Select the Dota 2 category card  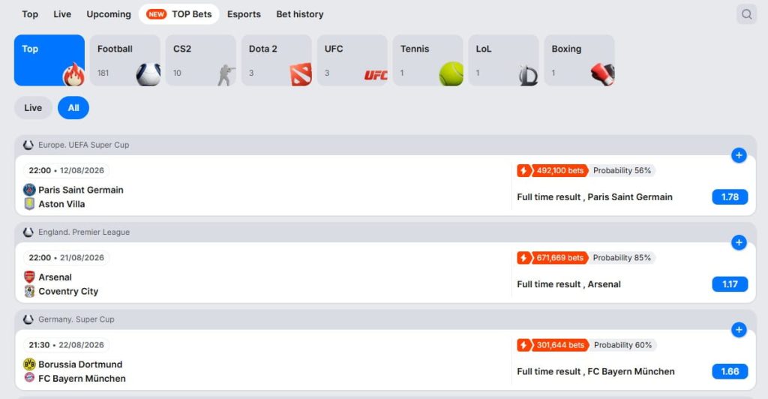pyautogui.click(x=276, y=60)
